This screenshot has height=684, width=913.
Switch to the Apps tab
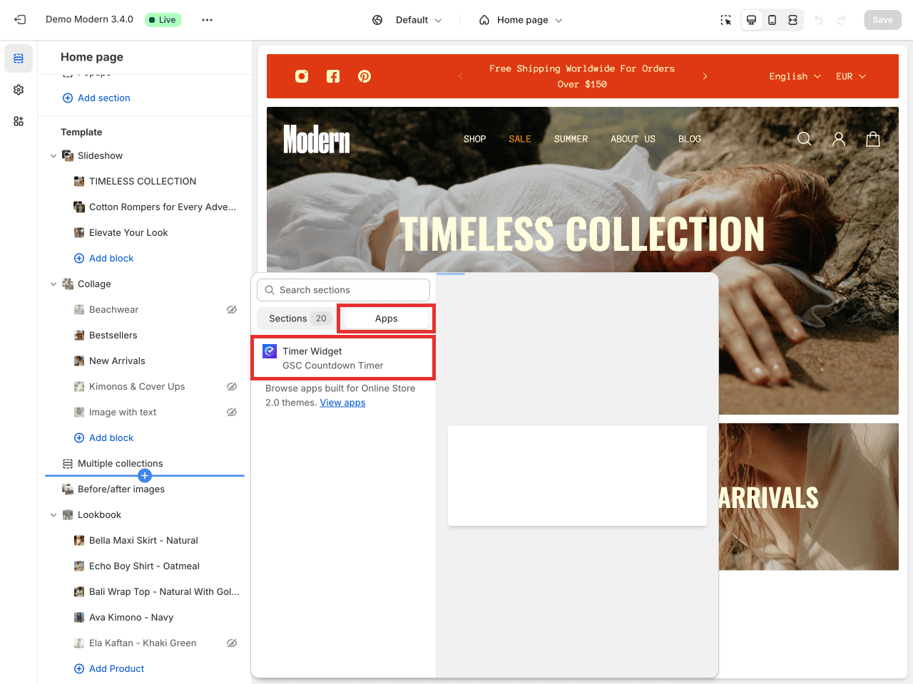point(386,318)
